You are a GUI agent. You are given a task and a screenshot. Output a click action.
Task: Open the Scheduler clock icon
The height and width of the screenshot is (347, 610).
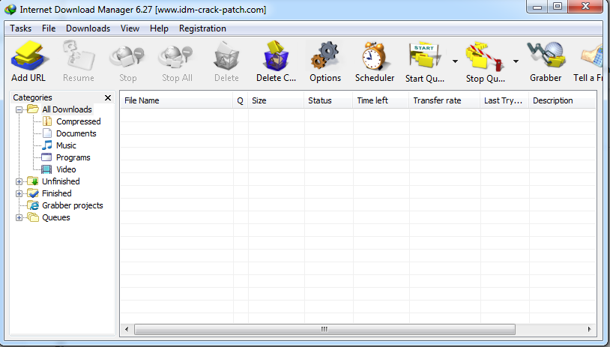pos(374,57)
